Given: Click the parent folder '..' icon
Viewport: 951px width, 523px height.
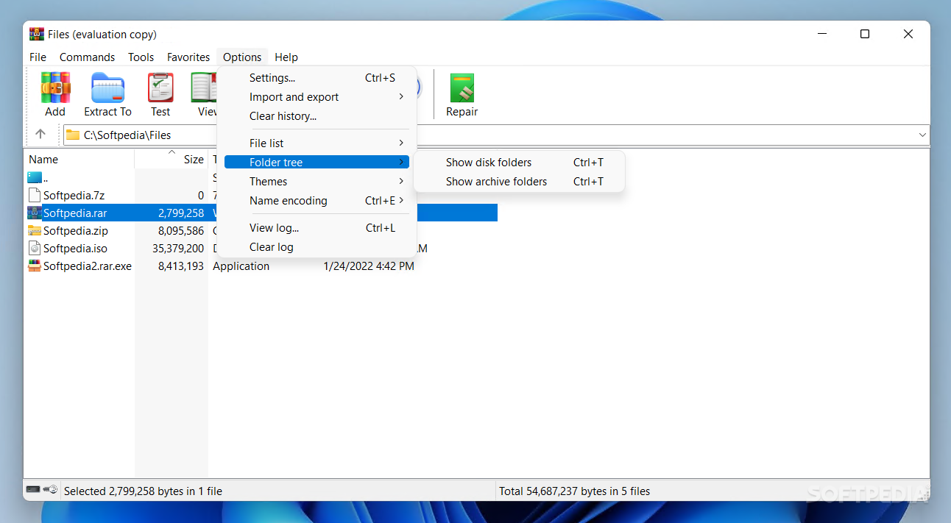Looking at the screenshot, I should click(35, 177).
